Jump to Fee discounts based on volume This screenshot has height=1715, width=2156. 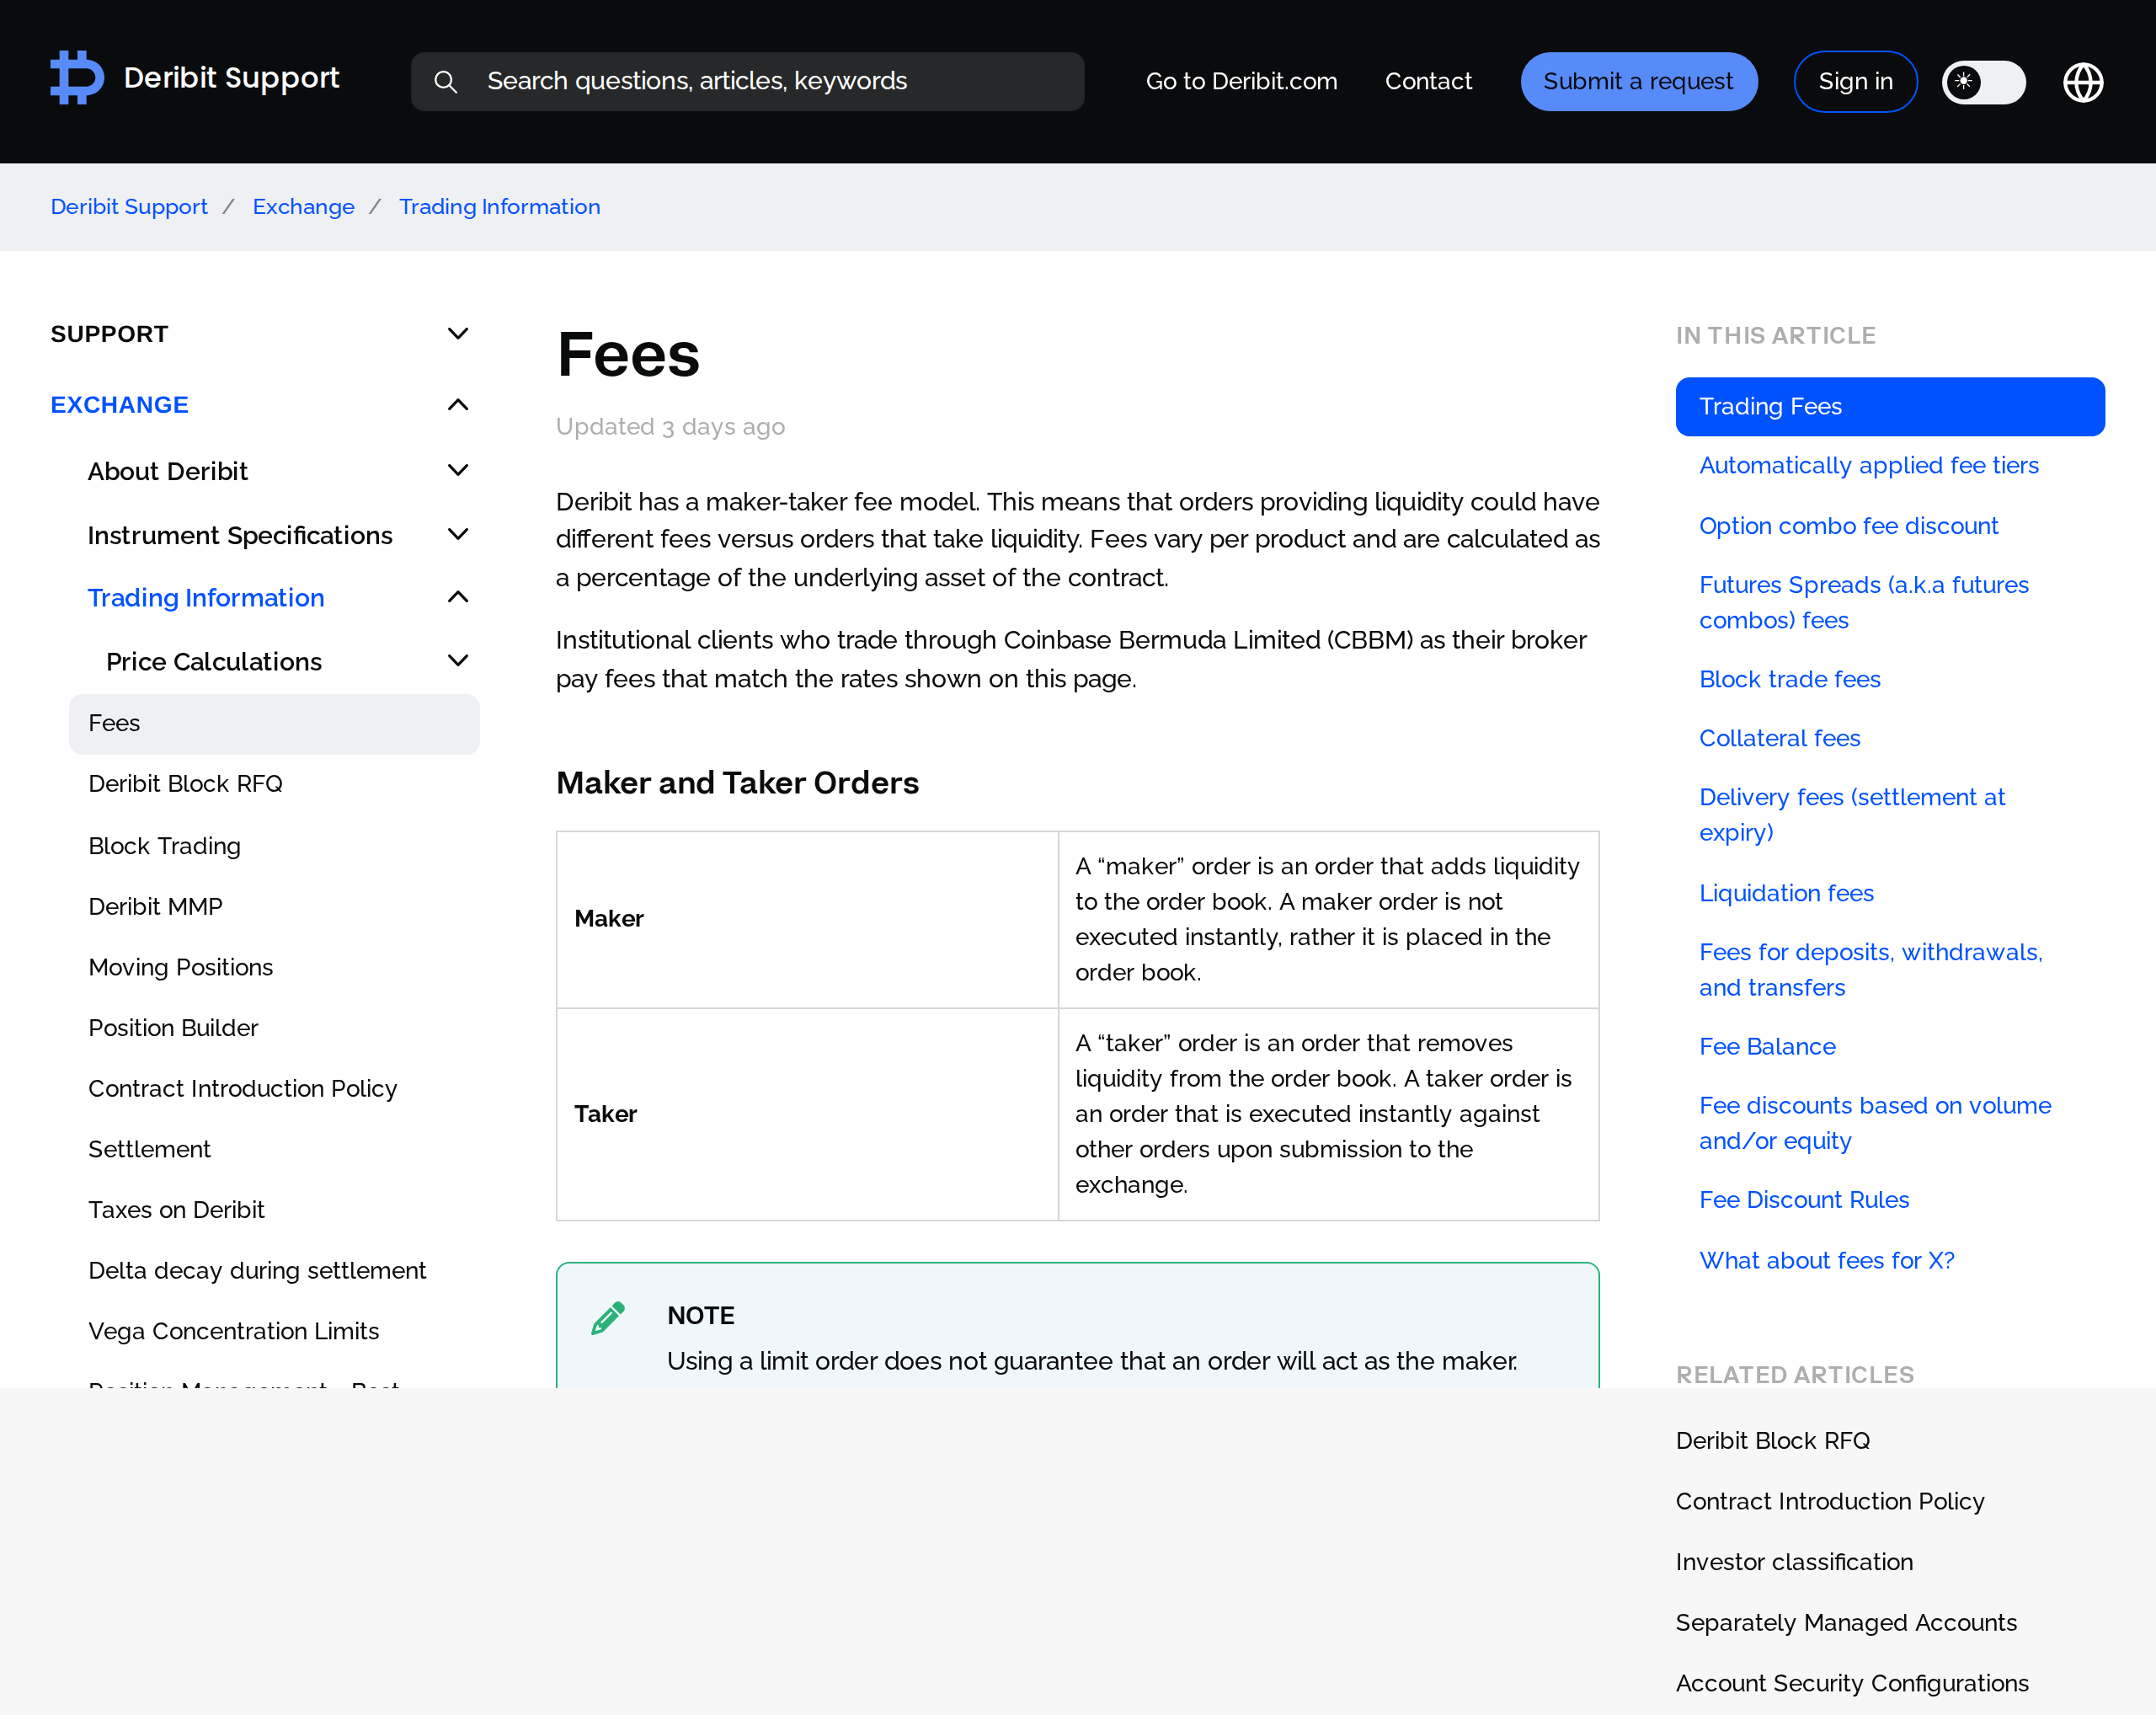point(1875,1123)
